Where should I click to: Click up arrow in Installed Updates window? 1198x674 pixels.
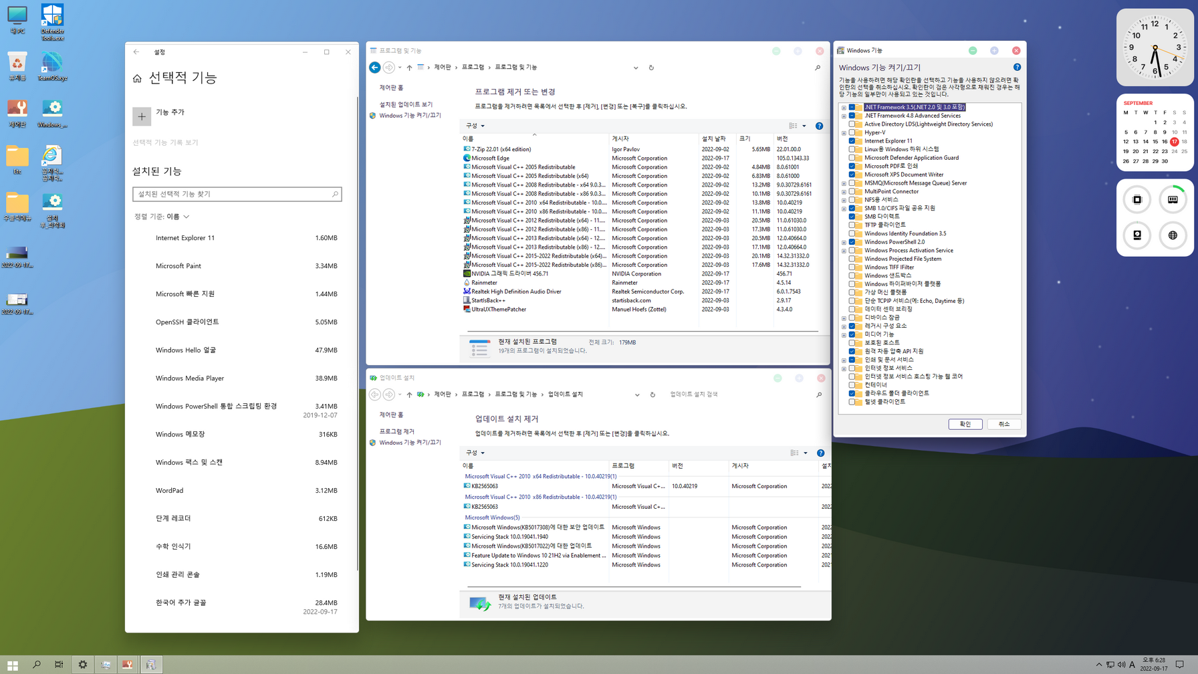click(409, 395)
